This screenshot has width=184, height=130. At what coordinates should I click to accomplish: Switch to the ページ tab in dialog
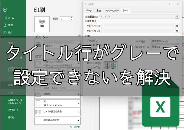click(x=89, y=11)
